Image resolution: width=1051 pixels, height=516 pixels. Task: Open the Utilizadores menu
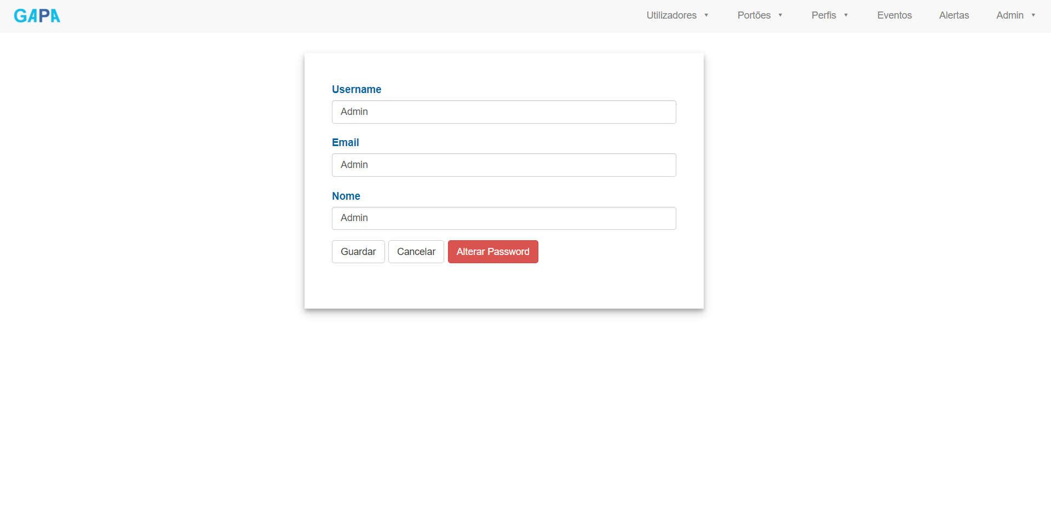click(671, 15)
